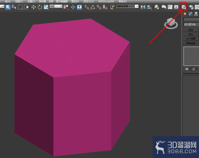199x158 pixels.
Task: Click inside the modifier stack list
Action: click(191, 56)
